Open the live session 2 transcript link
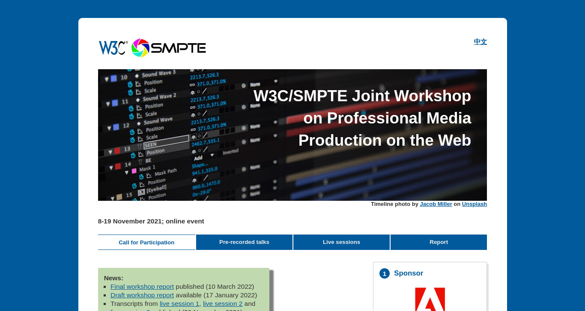This screenshot has width=585, height=311. click(223, 304)
